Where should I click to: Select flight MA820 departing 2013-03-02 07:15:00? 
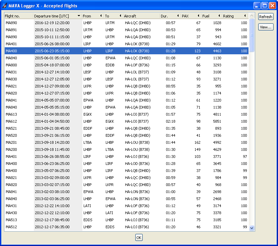tap(126, 185)
